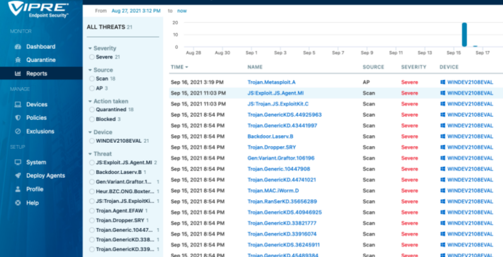The width and height of the screenshot is (503, 257).
Task: Collapse the Source filter section
Action: (101, 70)
